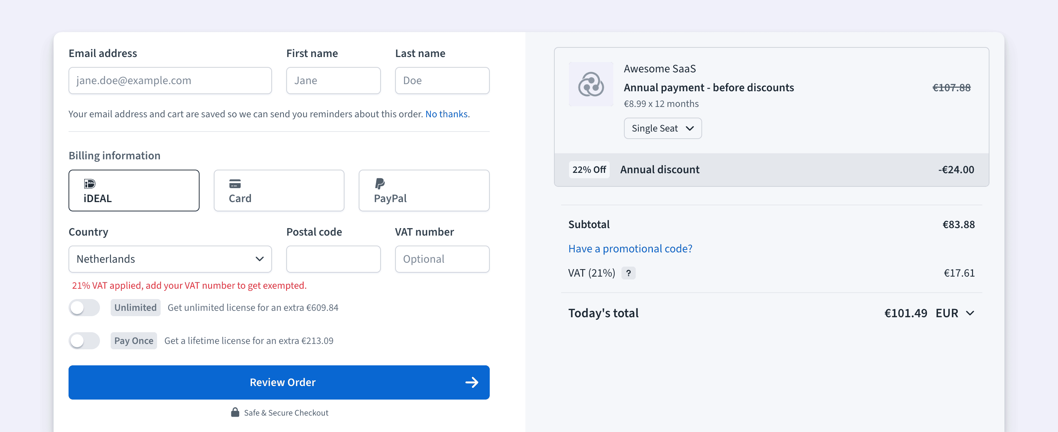Screen dimensions: 1058x432
Task: Click the €17.61 VAT amount
Action: (959, 273)
